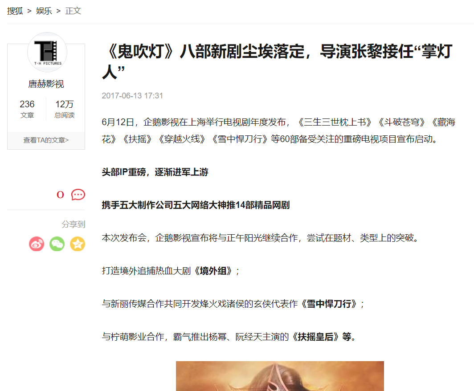474x391 pixels.
Task: Open the article image at bottom
Action: [x=280, y=376]
